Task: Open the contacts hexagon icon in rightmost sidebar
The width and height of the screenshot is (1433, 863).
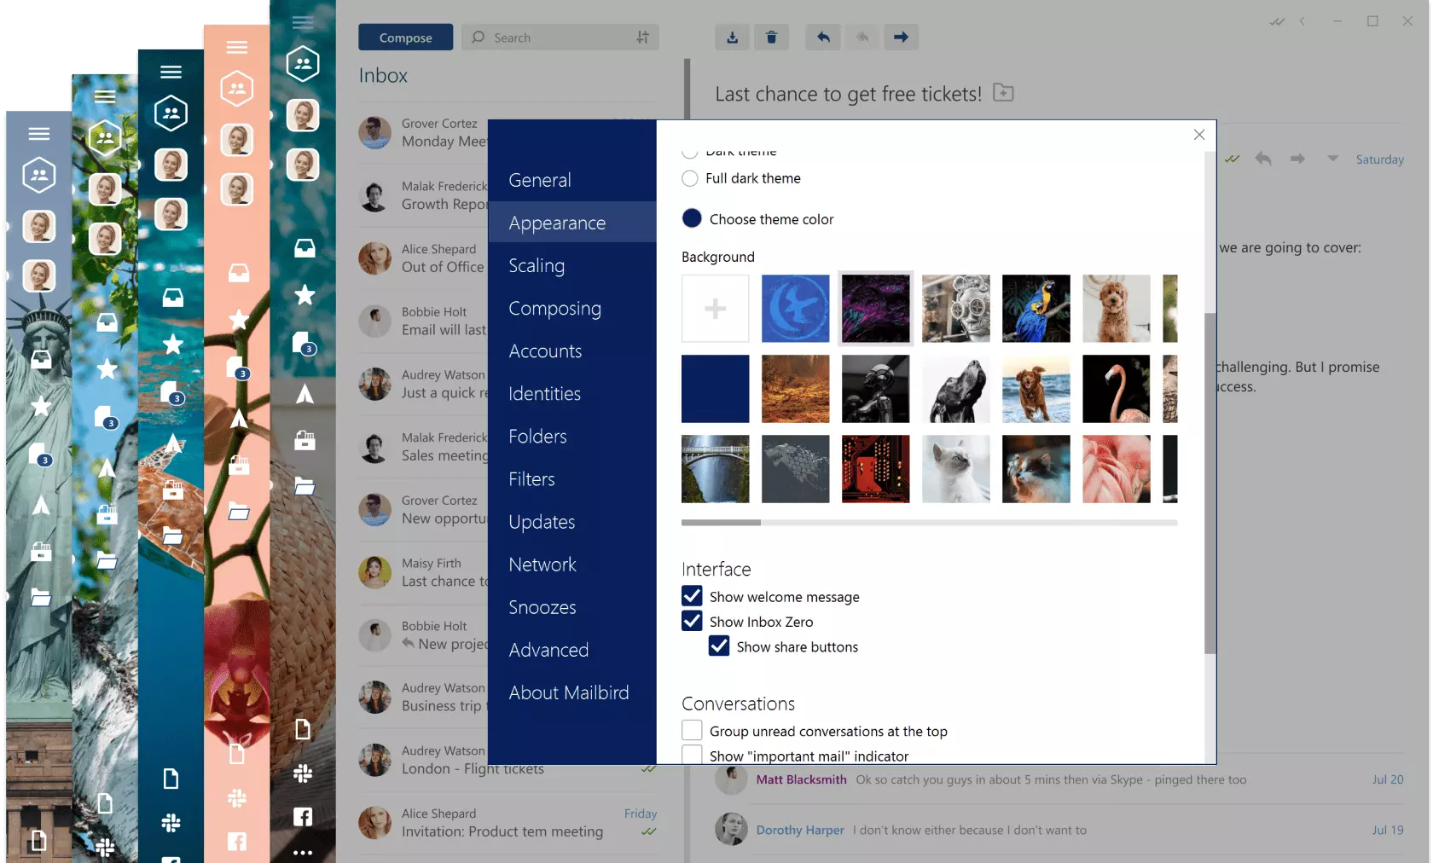Action: click(303, 64)
